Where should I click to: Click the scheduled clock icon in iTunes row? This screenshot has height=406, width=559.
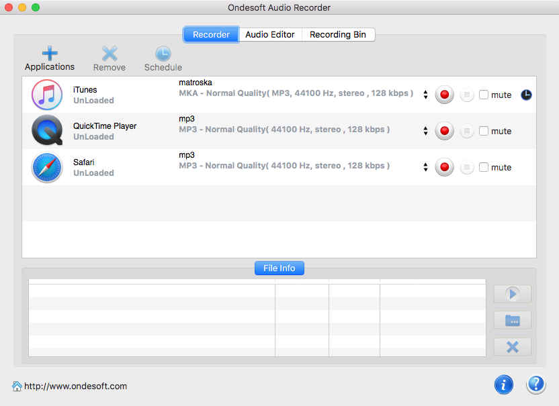tap(526, 95)
